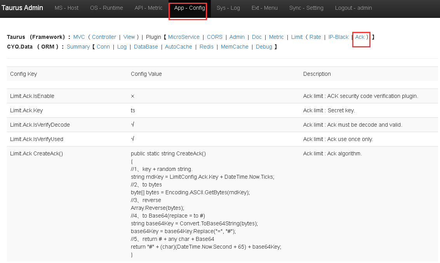
Task: Show MicroService plugin settings
Action: (x=184, y=37)
